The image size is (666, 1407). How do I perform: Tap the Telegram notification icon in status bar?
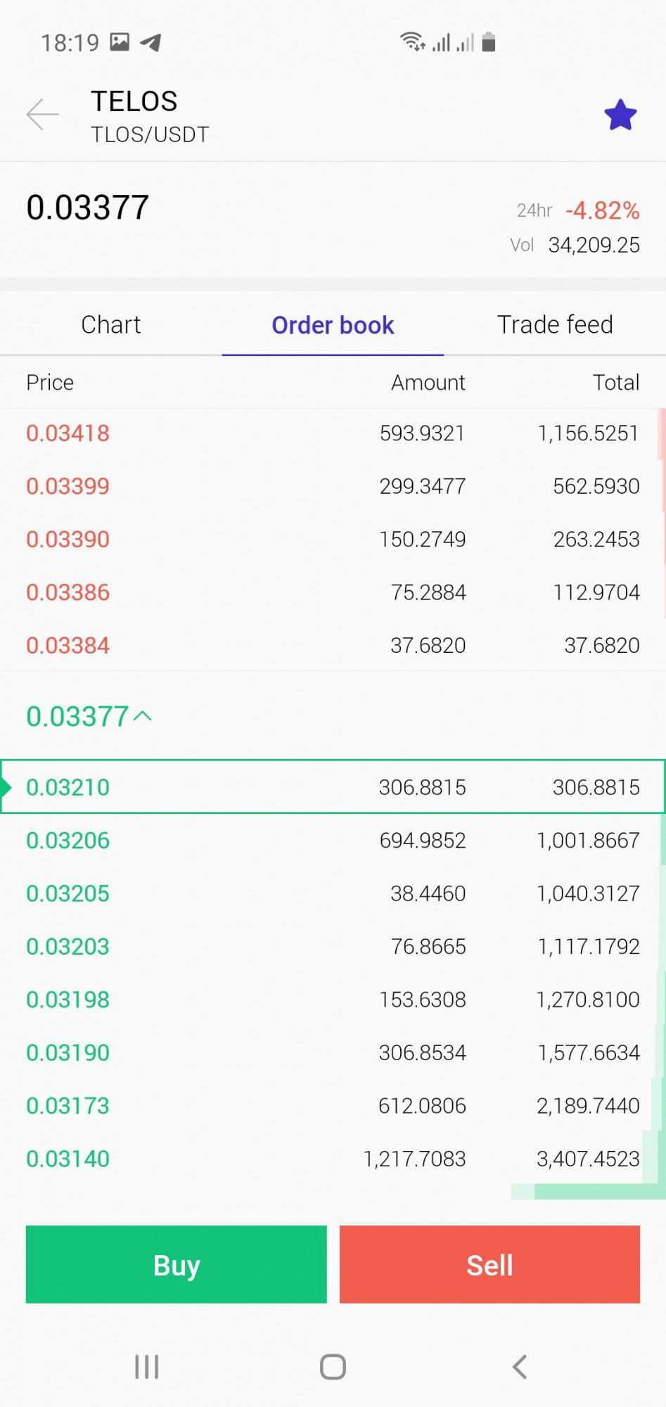151,43
